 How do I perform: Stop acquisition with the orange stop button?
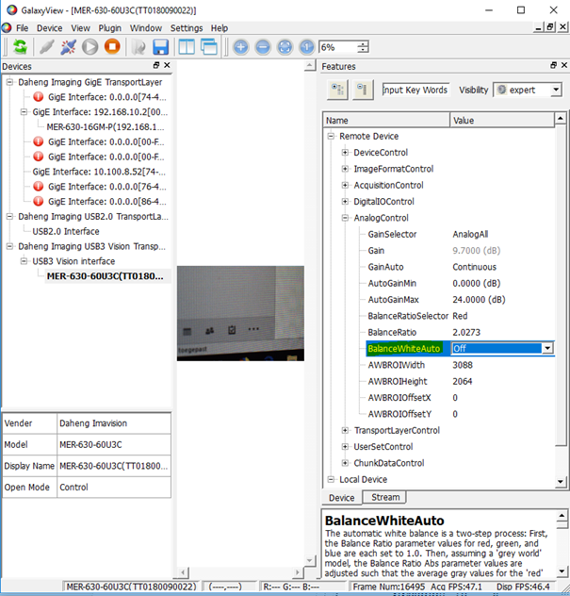click(x=112, y=46)
